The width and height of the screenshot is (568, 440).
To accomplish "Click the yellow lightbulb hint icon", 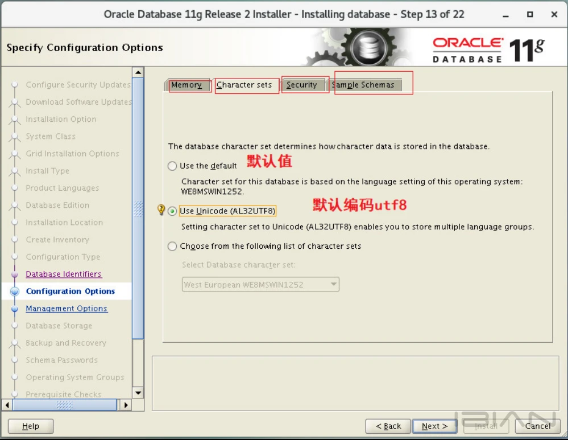I will pyautogui.click(x=161, y=210).
